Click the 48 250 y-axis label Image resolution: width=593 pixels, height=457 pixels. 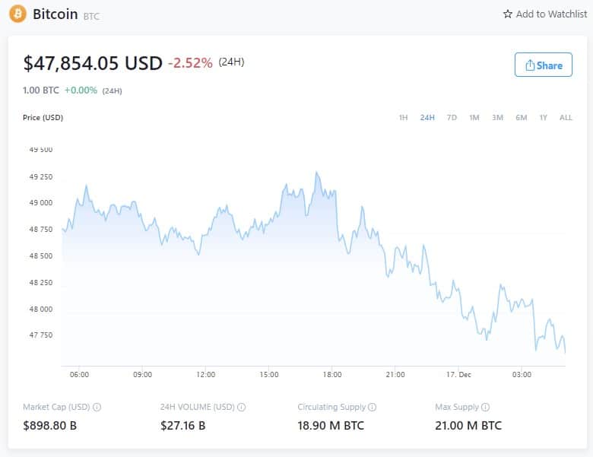[41, 283]
